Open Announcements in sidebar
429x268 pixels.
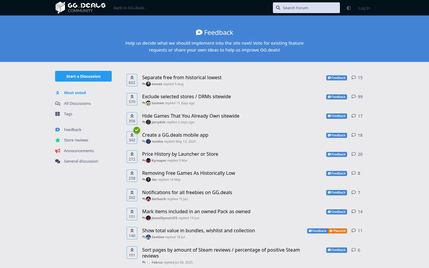click(x=79, y=151)
